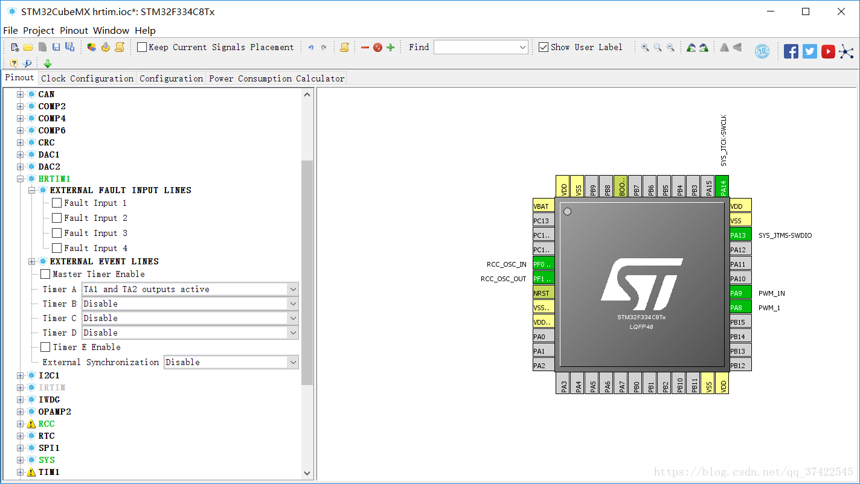Click the ST community network icon
This screenshot has height=484, width=860.
click(x=847, y=51)
